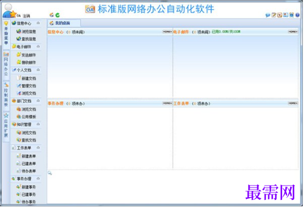Viewport: 305px width, 209px height.
Task: Collapse the 工作表单 section arrow
Action: tap(38, 148)
